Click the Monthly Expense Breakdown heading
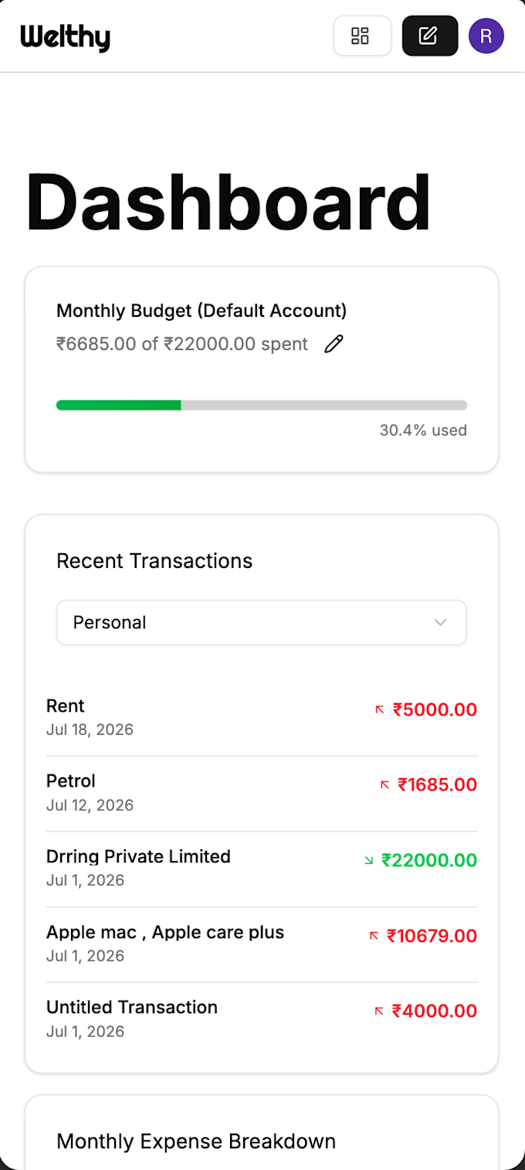The width and height of the screenshot is (525, 1170). [196, 1141]
